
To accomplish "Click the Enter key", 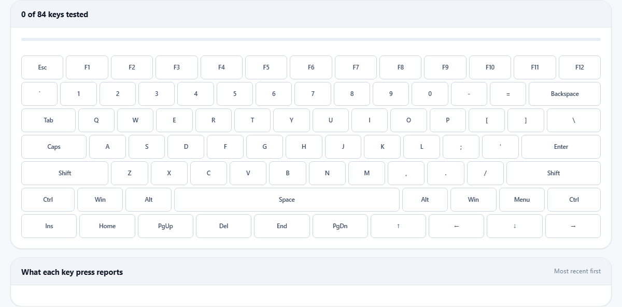I will (561, 147).
